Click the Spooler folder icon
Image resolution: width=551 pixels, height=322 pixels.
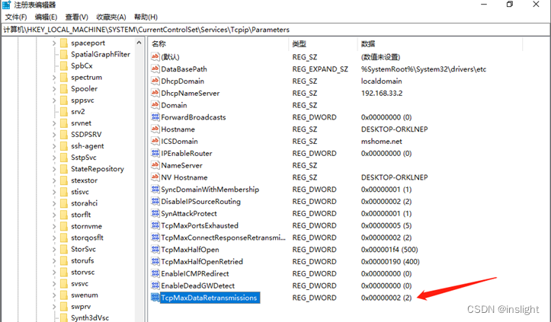coord(63,89)
